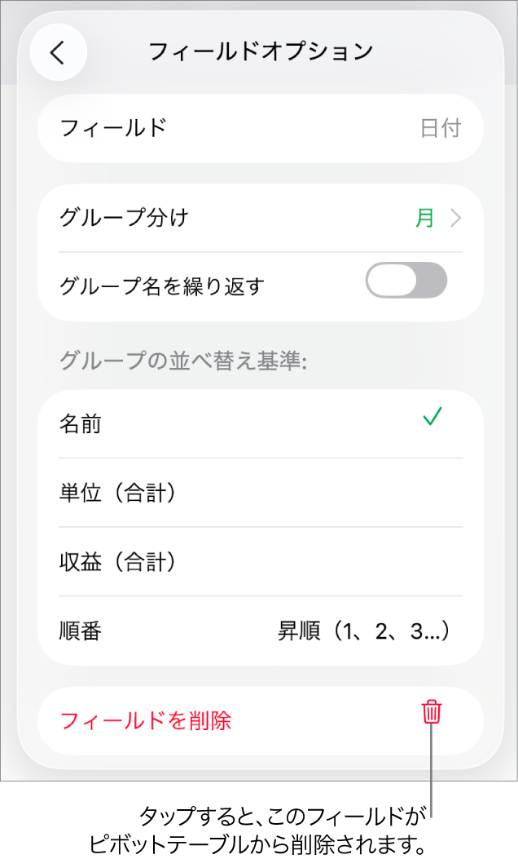Open the グループ分け menu row
The height and width of the screenshot is (859, 518).
coord(124,218)
